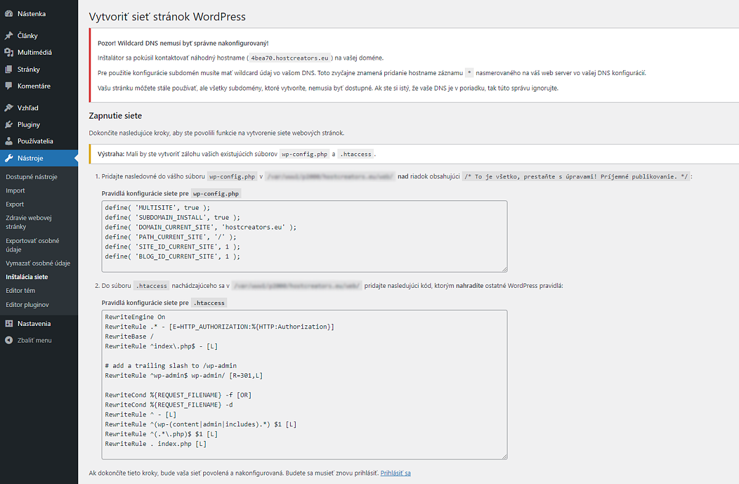Click the wp-config.php textarea resize handle
The image size is (739, 484).
[504, 268]
